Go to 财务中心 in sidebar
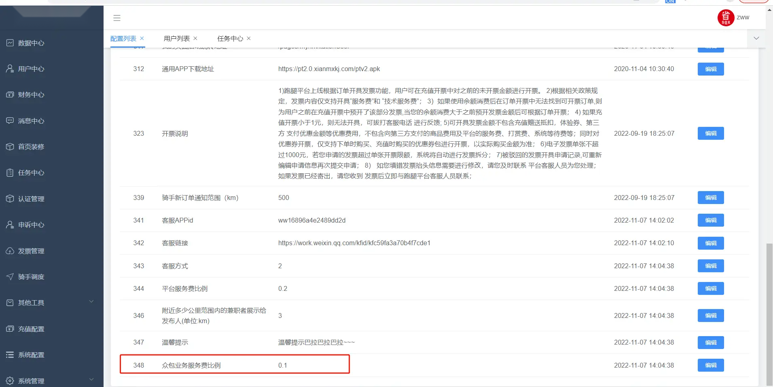The height and width of the screenshot is (387, 773). coord(31,95)
